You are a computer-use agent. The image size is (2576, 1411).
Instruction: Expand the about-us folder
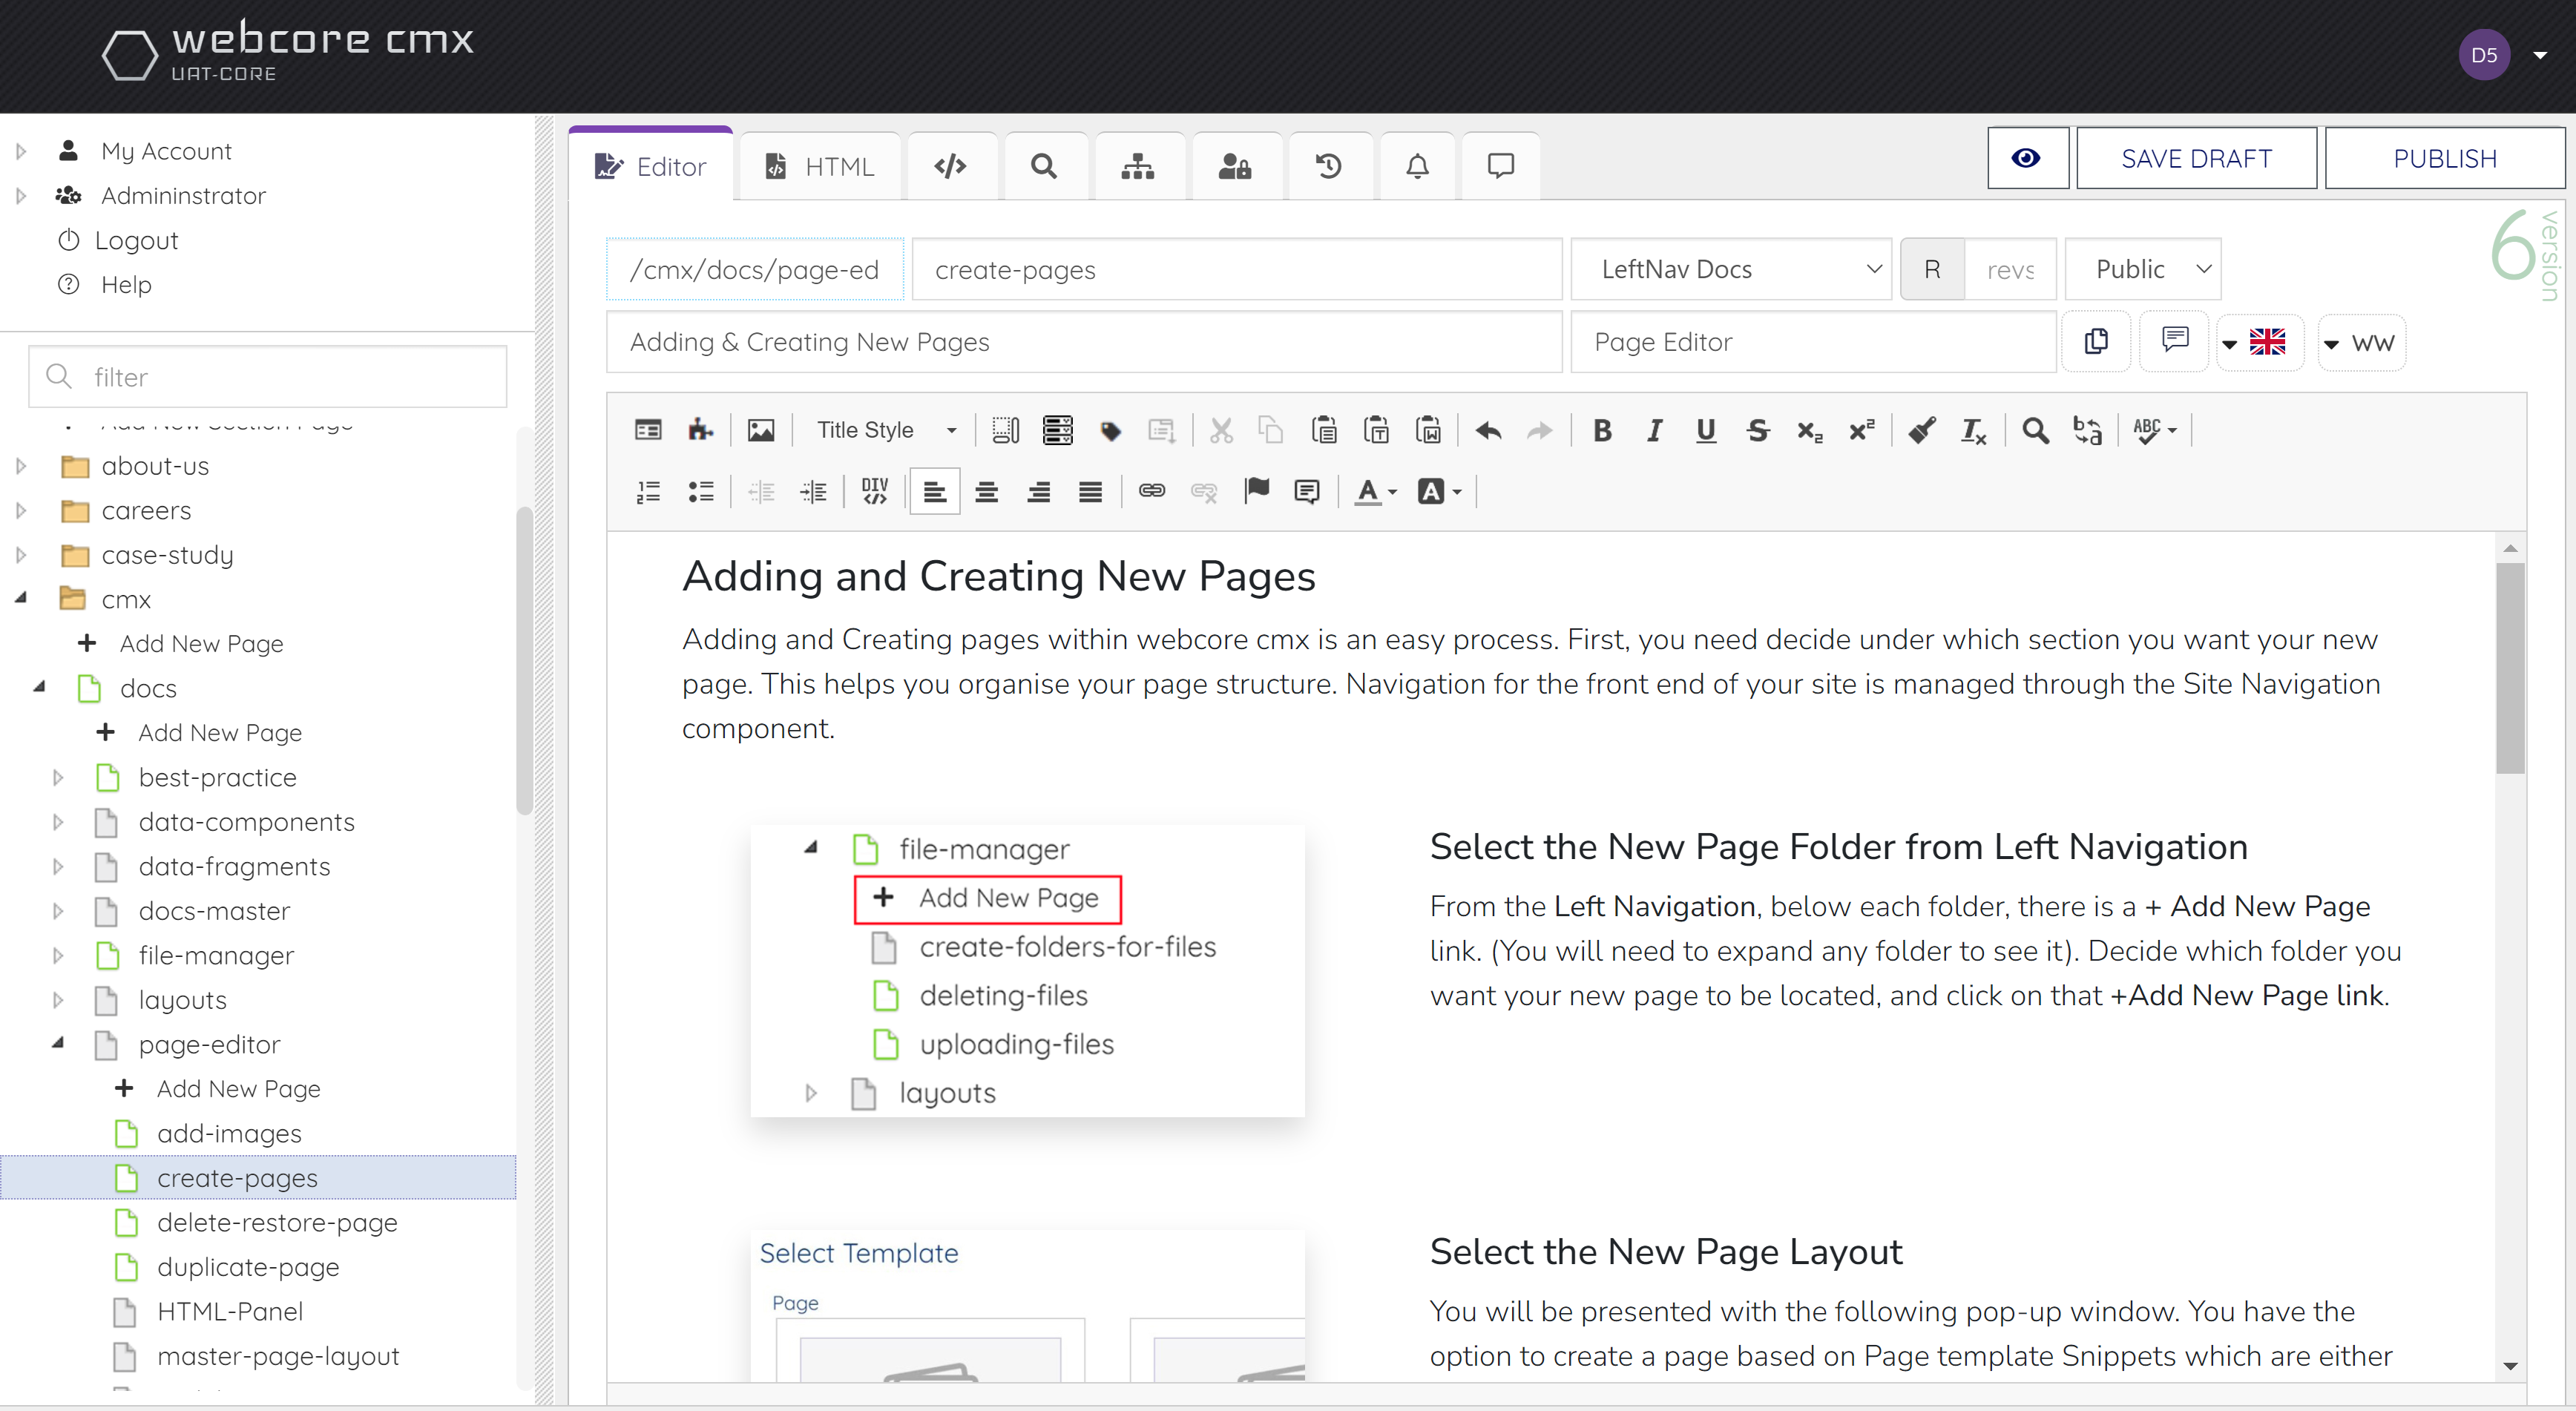(21, 466)
